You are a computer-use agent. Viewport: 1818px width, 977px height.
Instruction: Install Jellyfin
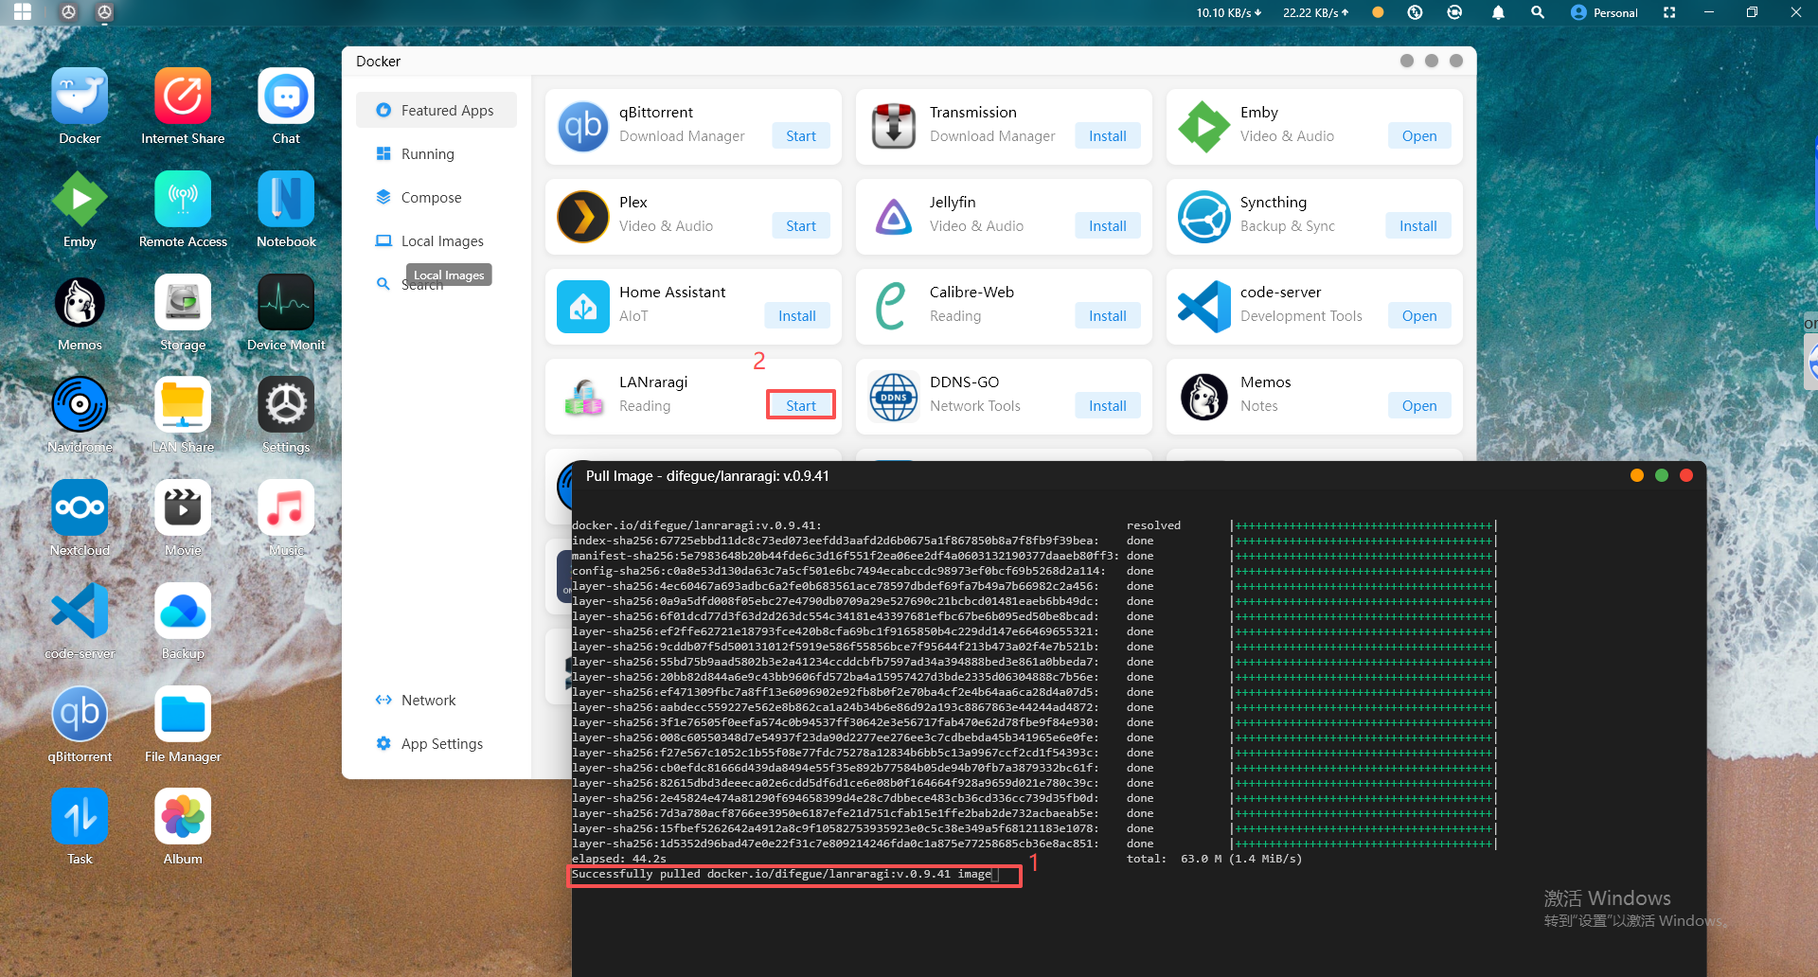click(1107, 225)
